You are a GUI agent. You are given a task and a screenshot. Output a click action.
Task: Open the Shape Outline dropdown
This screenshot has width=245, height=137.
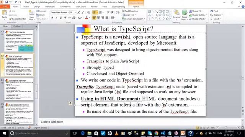click(198, 15)
